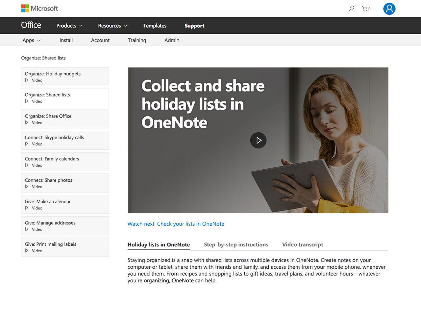Expand the Resources dropdown menu
Screen dimensions: 421x312
[x=112, y=26]
